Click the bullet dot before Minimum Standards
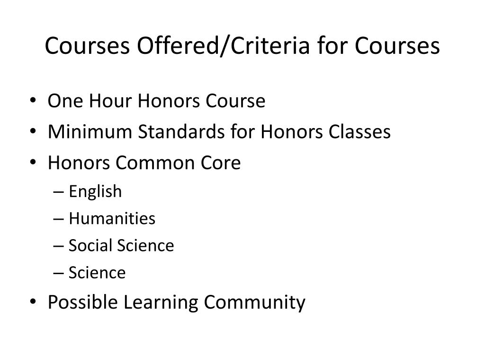The image size is (485, 363). (x=33, y=131)
